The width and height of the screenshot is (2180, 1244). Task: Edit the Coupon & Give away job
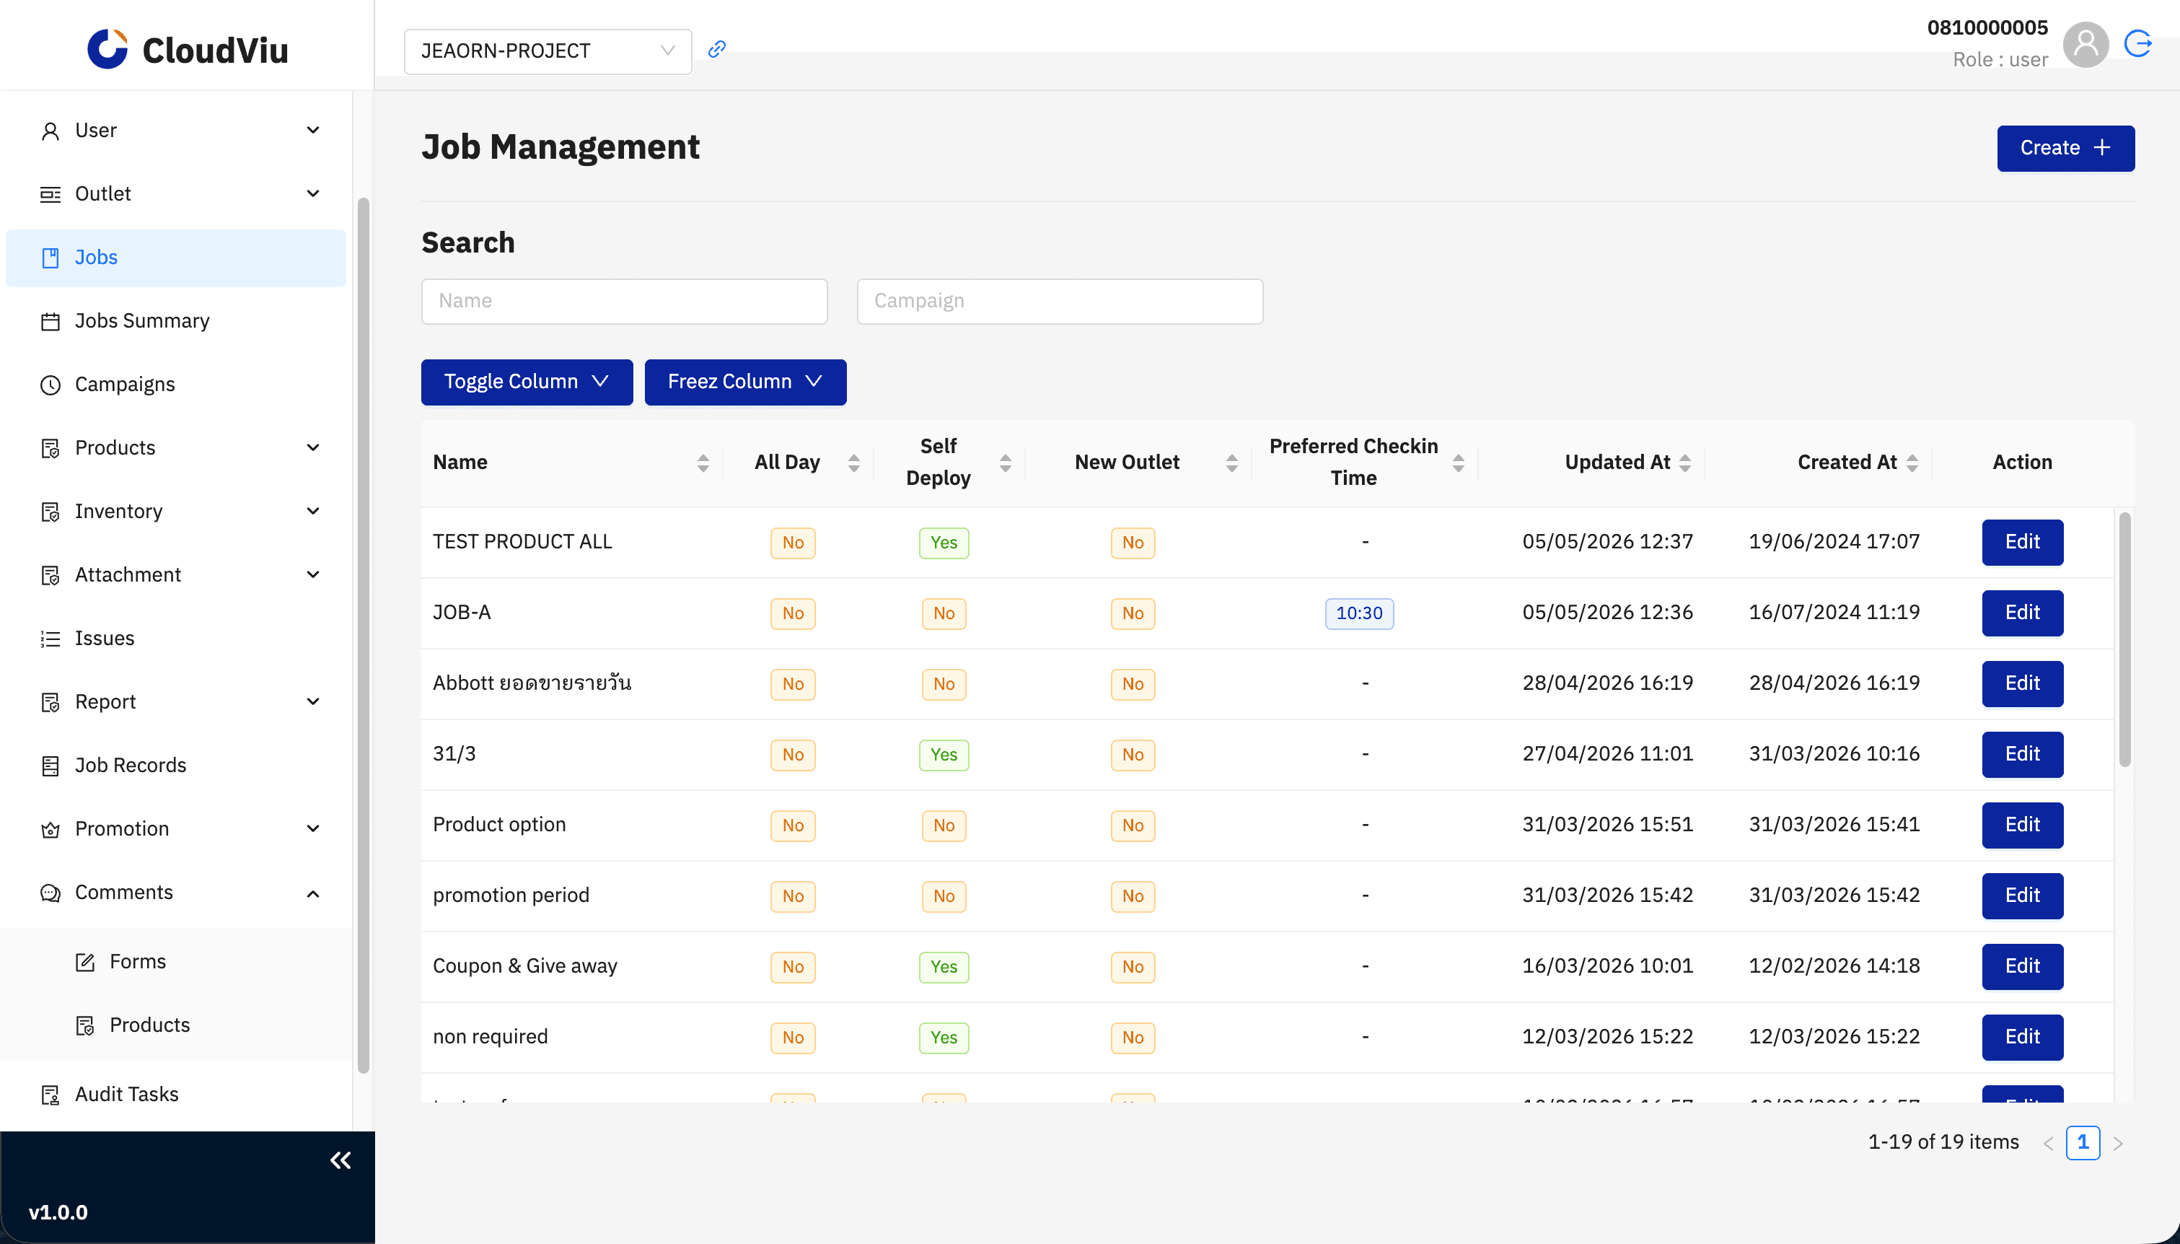click(x=2021, y=966)
